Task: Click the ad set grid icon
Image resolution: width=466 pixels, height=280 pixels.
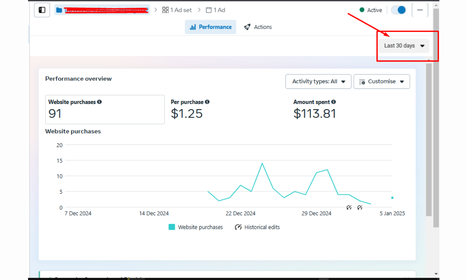Action: pos(165,10)
